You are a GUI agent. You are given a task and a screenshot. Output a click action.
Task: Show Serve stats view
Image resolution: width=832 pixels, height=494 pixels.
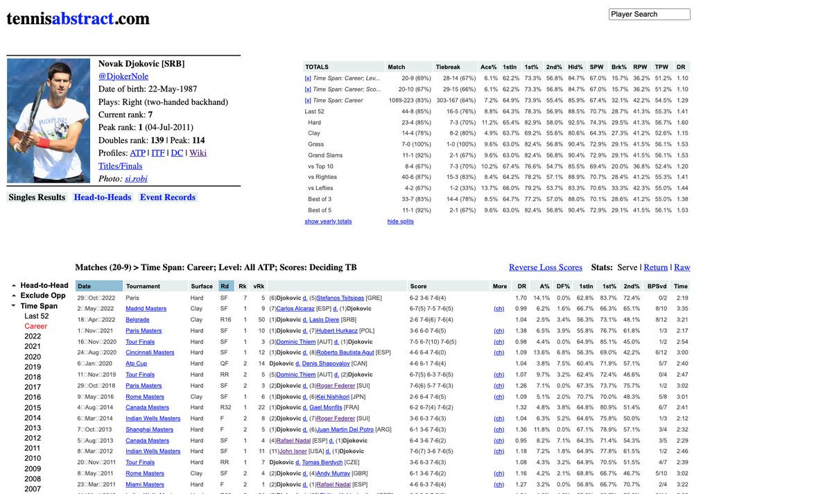(x=628, y=267)
